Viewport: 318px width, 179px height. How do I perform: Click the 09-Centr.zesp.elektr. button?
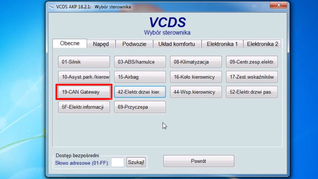coord(252,62)
